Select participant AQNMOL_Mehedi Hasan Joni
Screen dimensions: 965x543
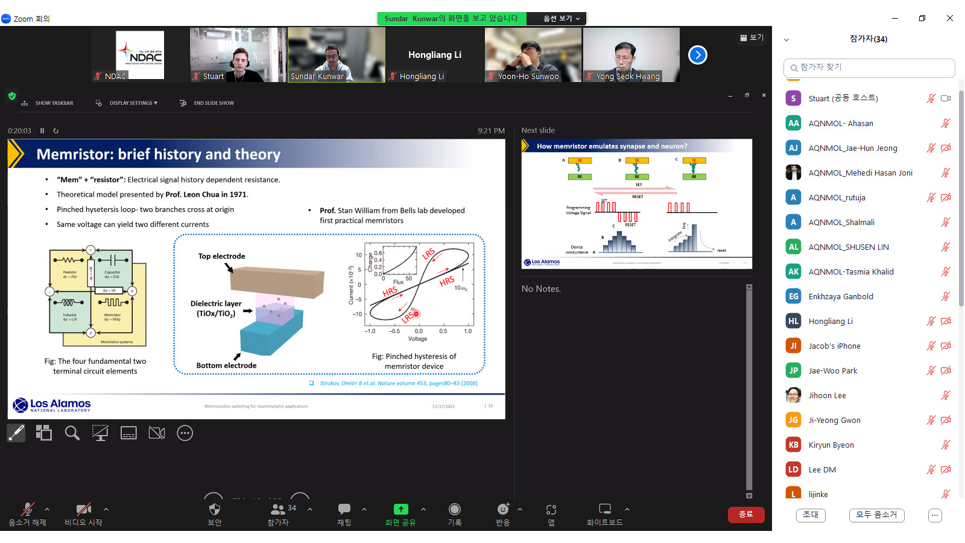pyautogui.click(x=868, y=173)
